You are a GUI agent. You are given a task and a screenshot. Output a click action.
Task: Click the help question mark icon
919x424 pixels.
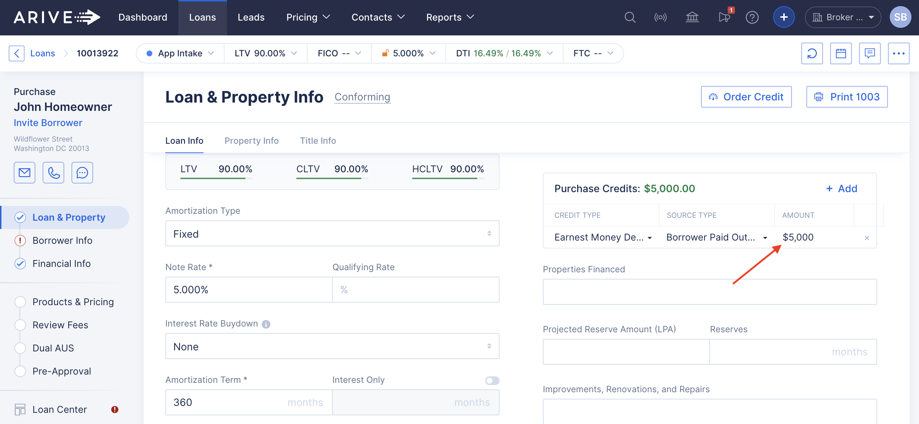752,17
